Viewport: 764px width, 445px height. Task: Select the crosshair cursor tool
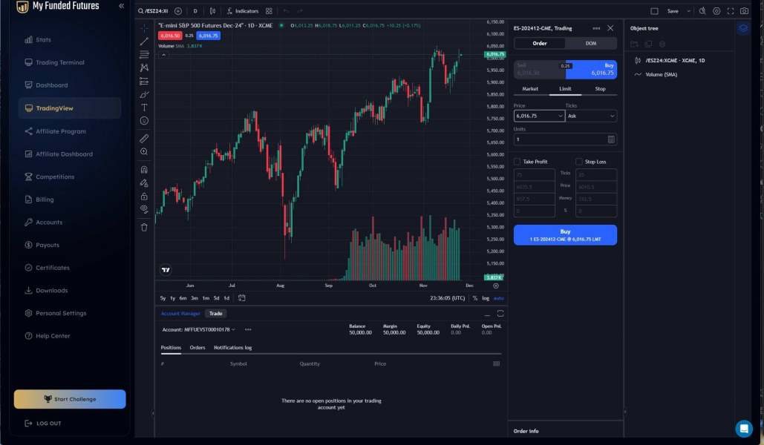pos(144,28)
